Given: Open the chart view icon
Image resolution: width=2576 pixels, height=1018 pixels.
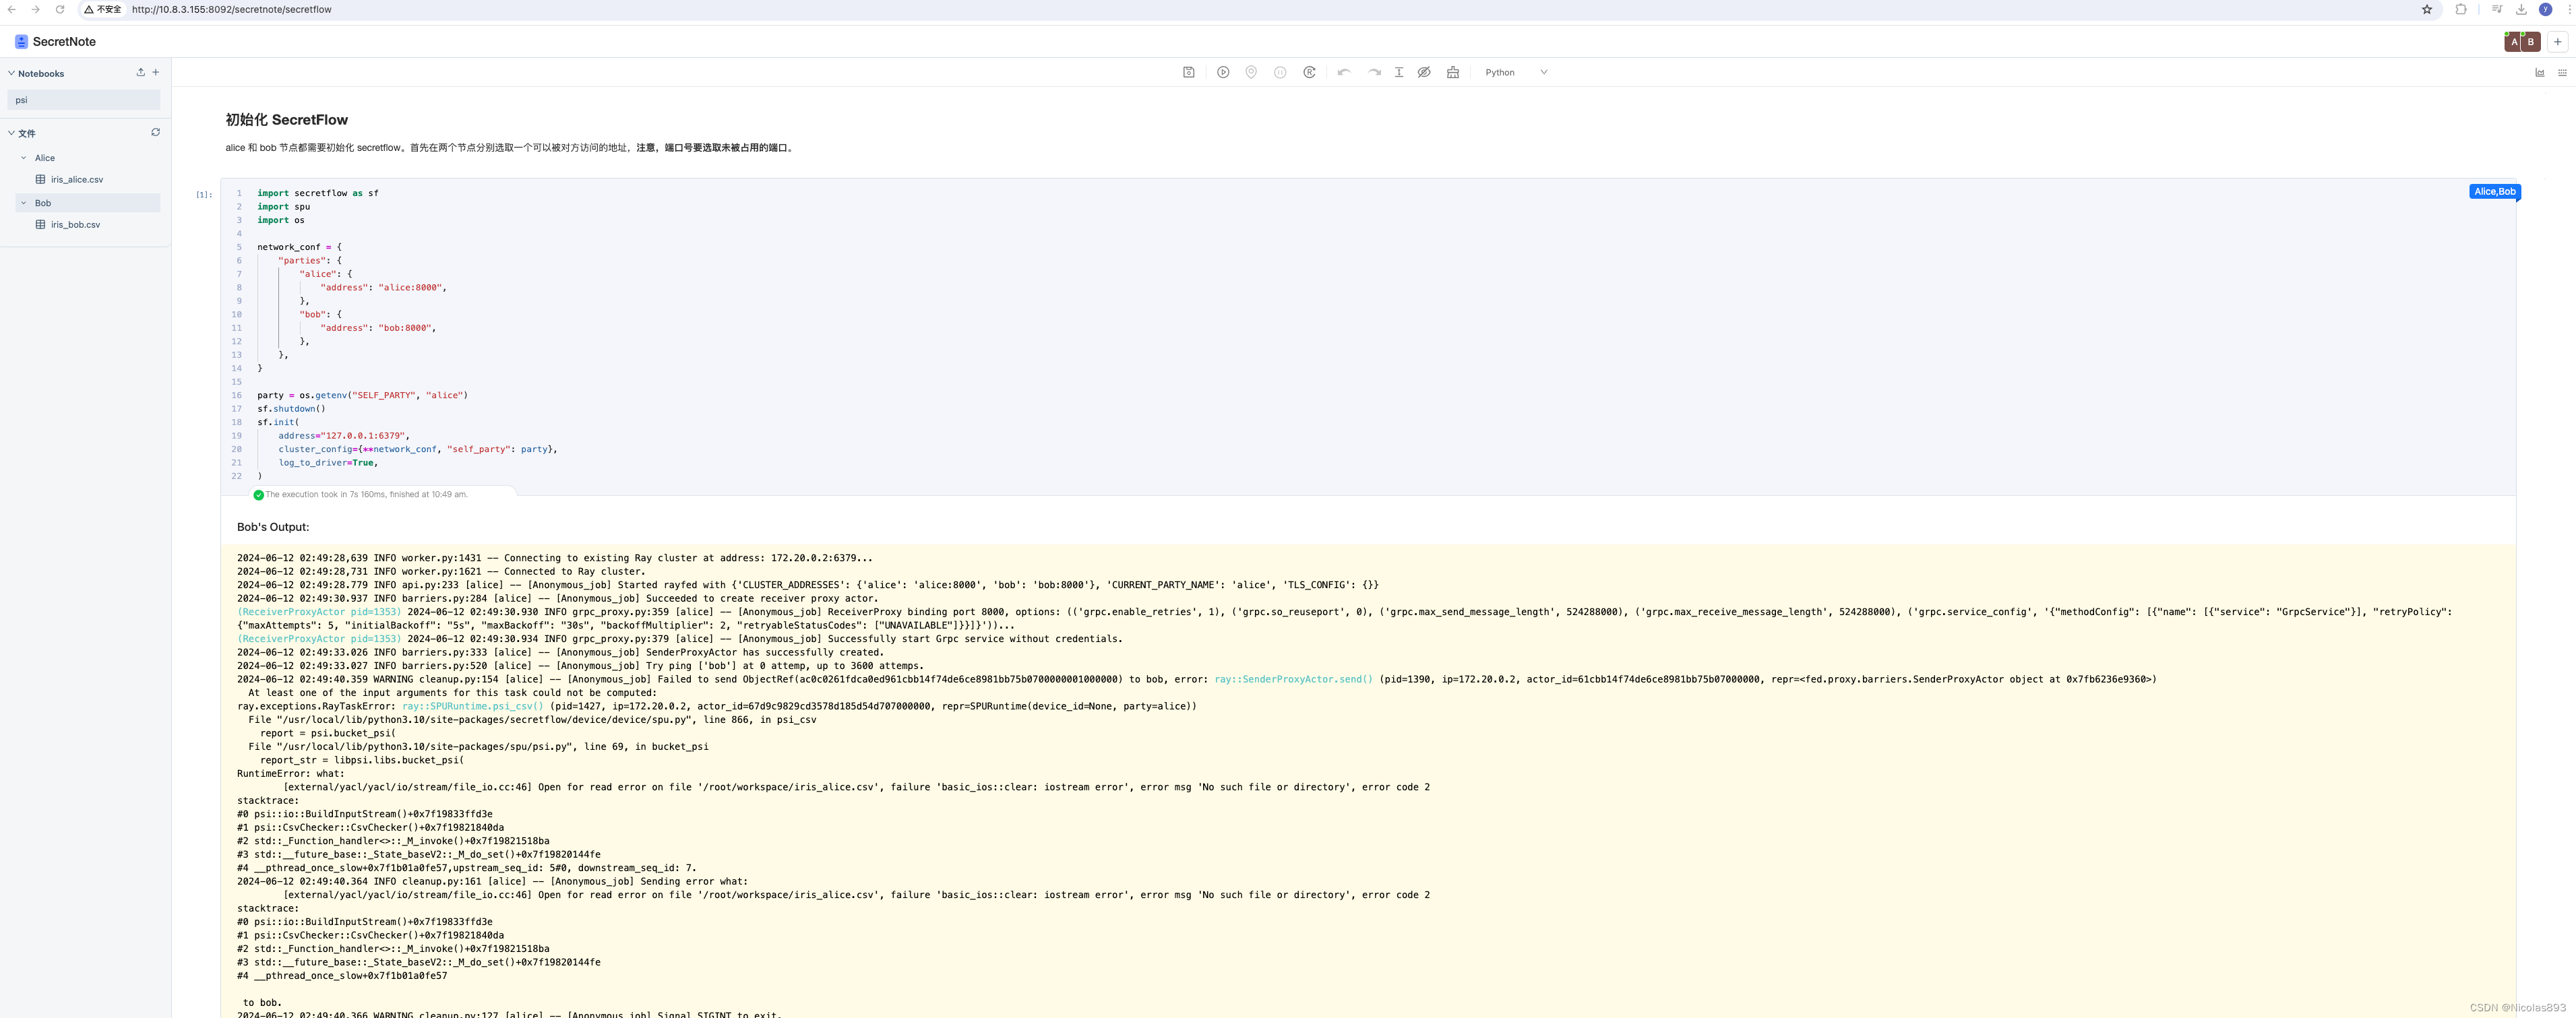Looking at the screenshot, I should [x=2539, y=72].
